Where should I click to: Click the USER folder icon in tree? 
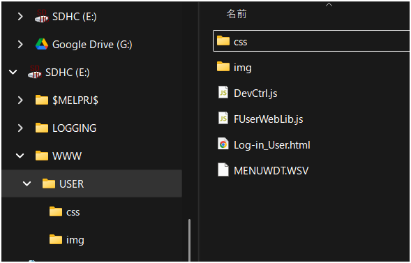(49, 183)
